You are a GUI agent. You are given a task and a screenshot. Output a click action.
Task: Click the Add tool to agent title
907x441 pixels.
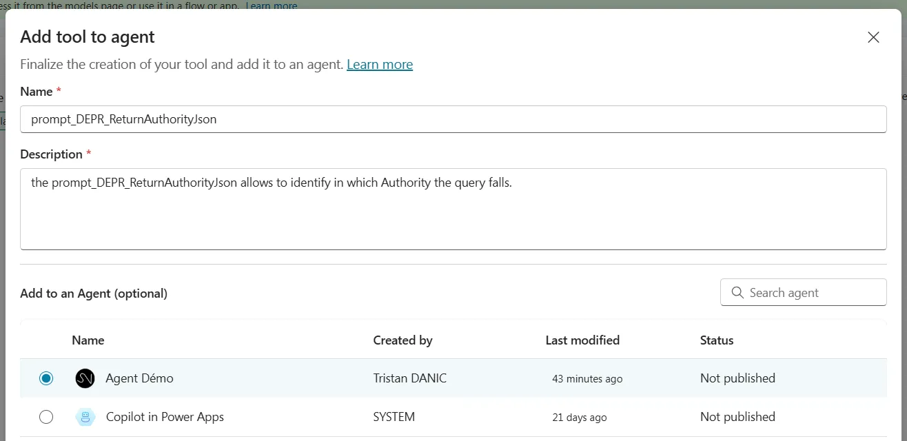click(88, 37)
